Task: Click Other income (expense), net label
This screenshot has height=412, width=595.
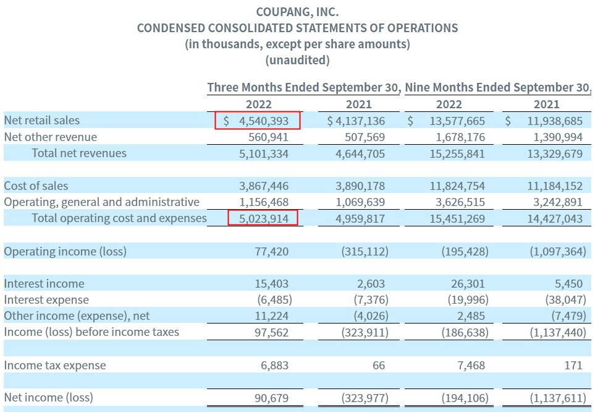Action: [77, 316]
